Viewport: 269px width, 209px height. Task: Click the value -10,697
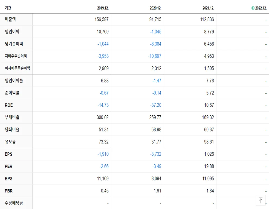[155, 56]
